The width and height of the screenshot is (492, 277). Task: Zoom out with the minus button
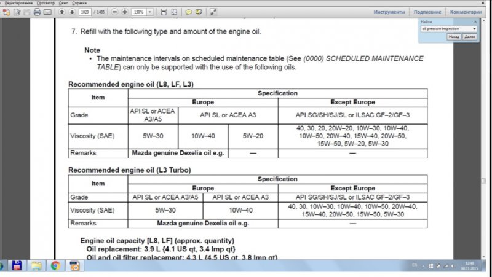click(115, 12)
